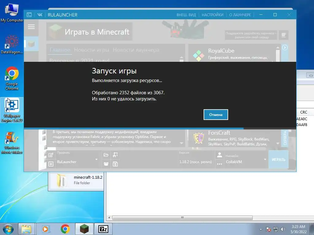Click the mods manager icon
This screenshot has width=314, height=235.
(x=115, y=155)
